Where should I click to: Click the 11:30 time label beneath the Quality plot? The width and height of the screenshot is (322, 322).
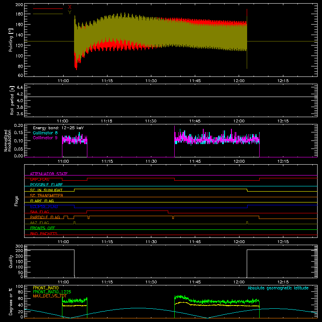pyautogui.click(x=151, y=282)
